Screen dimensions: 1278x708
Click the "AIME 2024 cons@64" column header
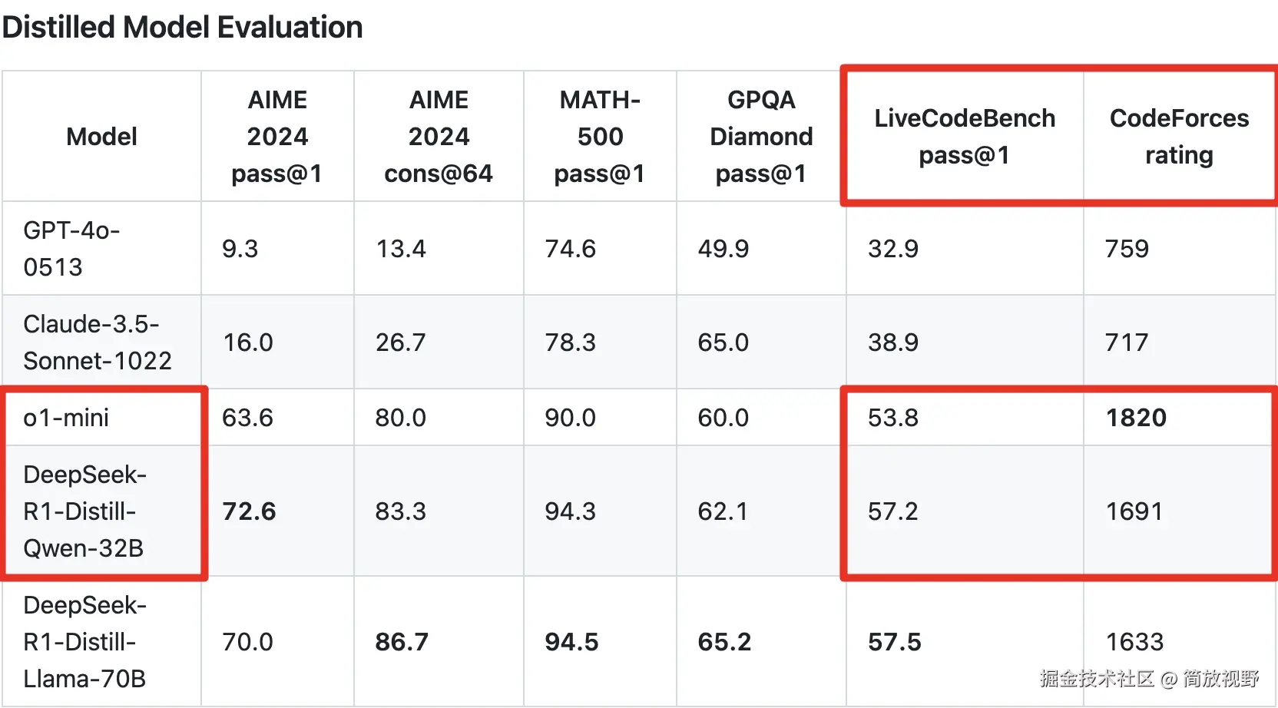(x=439, y=137)
